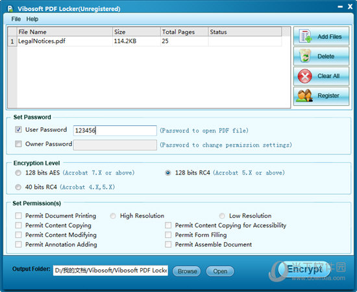The height and width of the screenshot is (292, 357).
Task: Enable Permit Content Copying for Accessibility
Action: [168, 225]
